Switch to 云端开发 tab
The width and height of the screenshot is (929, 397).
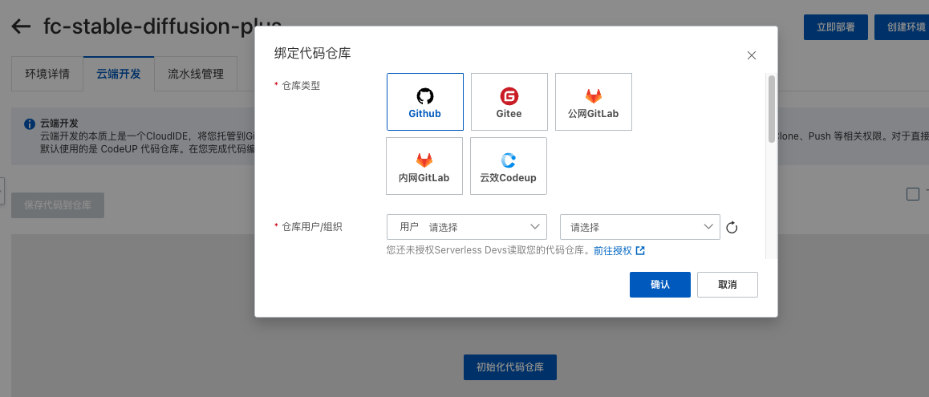pyautogui.click(x=119, y=74)
